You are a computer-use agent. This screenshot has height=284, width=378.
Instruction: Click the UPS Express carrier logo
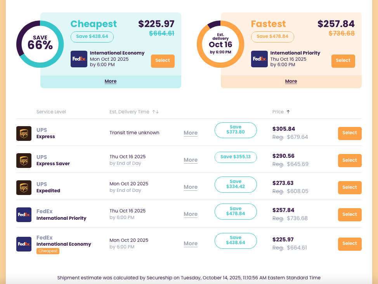coord(24,133)
